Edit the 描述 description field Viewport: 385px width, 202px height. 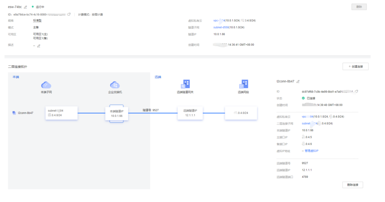click(38, 46)
